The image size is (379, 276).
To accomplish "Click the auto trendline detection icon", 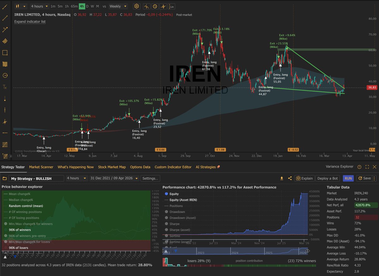I will (x=147, y=6).
